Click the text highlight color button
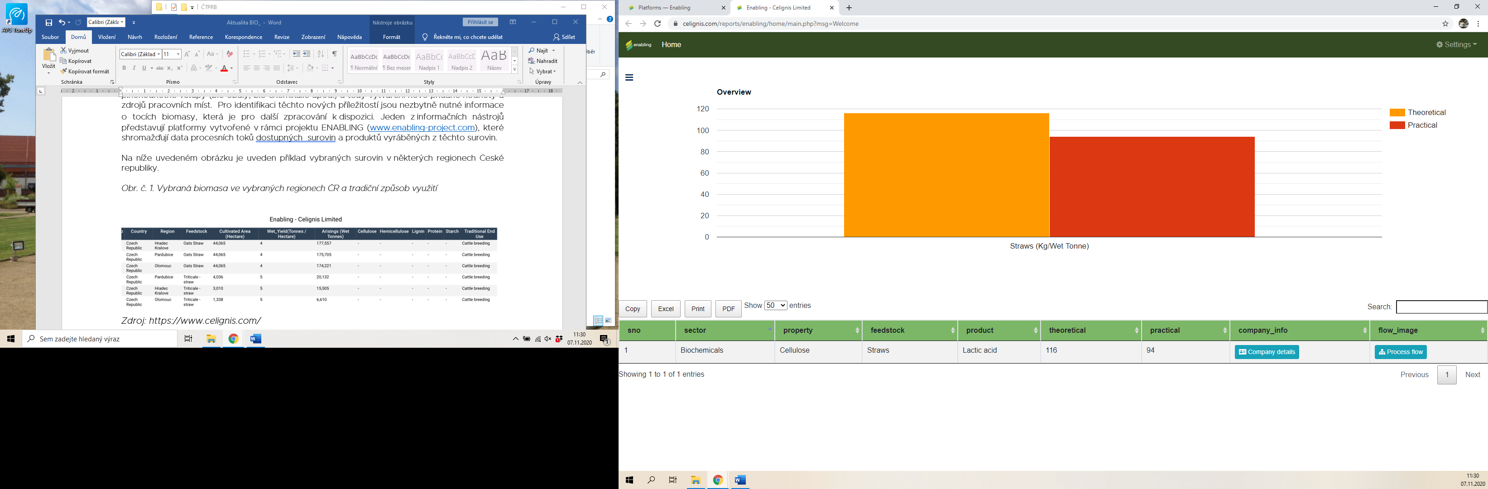Screen dimensions: 1488x489 pos(208,68)
